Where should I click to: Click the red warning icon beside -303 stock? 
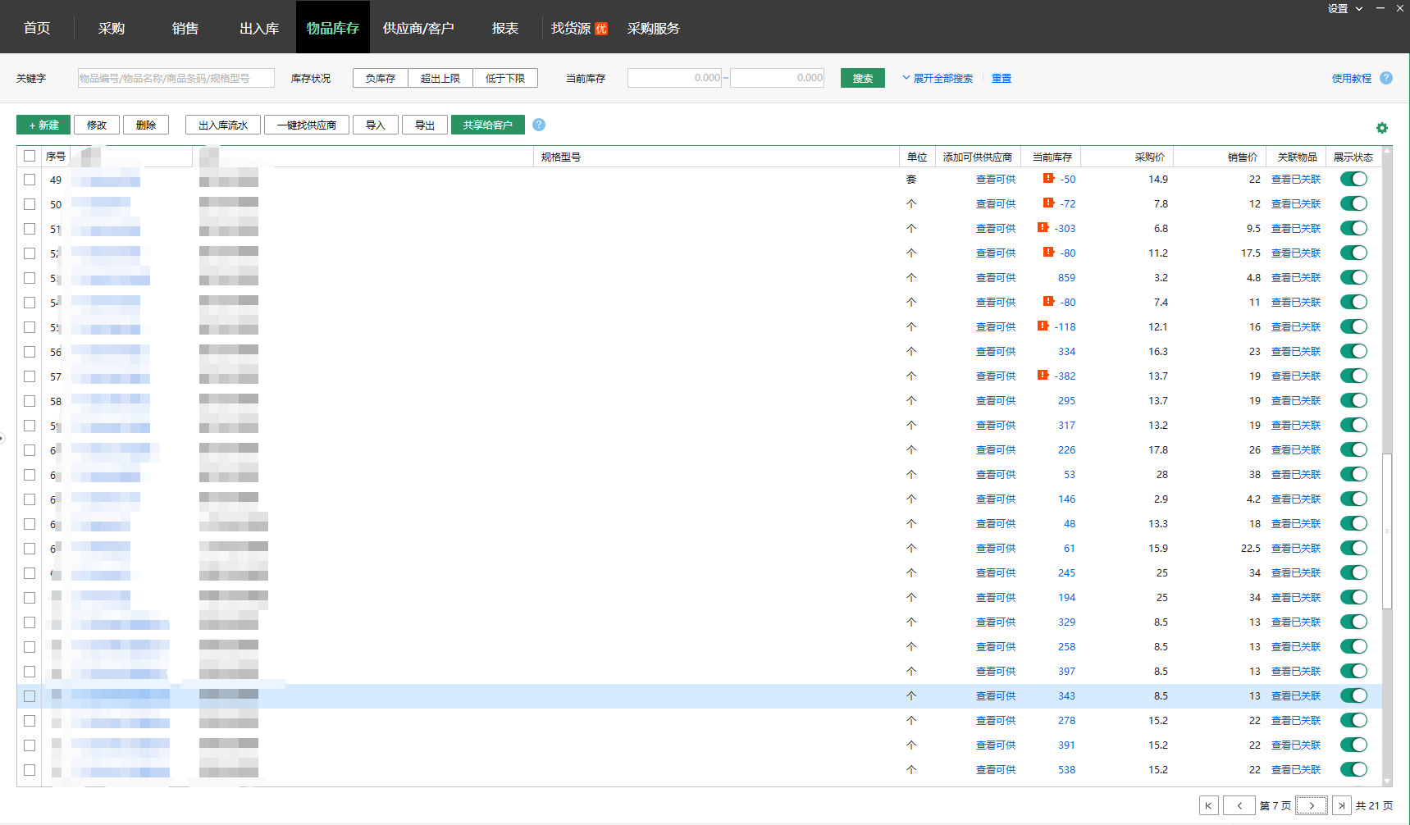point(1043,228)
